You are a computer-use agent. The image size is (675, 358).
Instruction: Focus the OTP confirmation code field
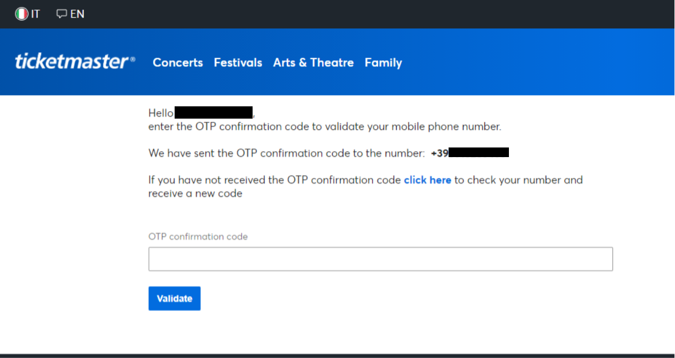point(380,259)
